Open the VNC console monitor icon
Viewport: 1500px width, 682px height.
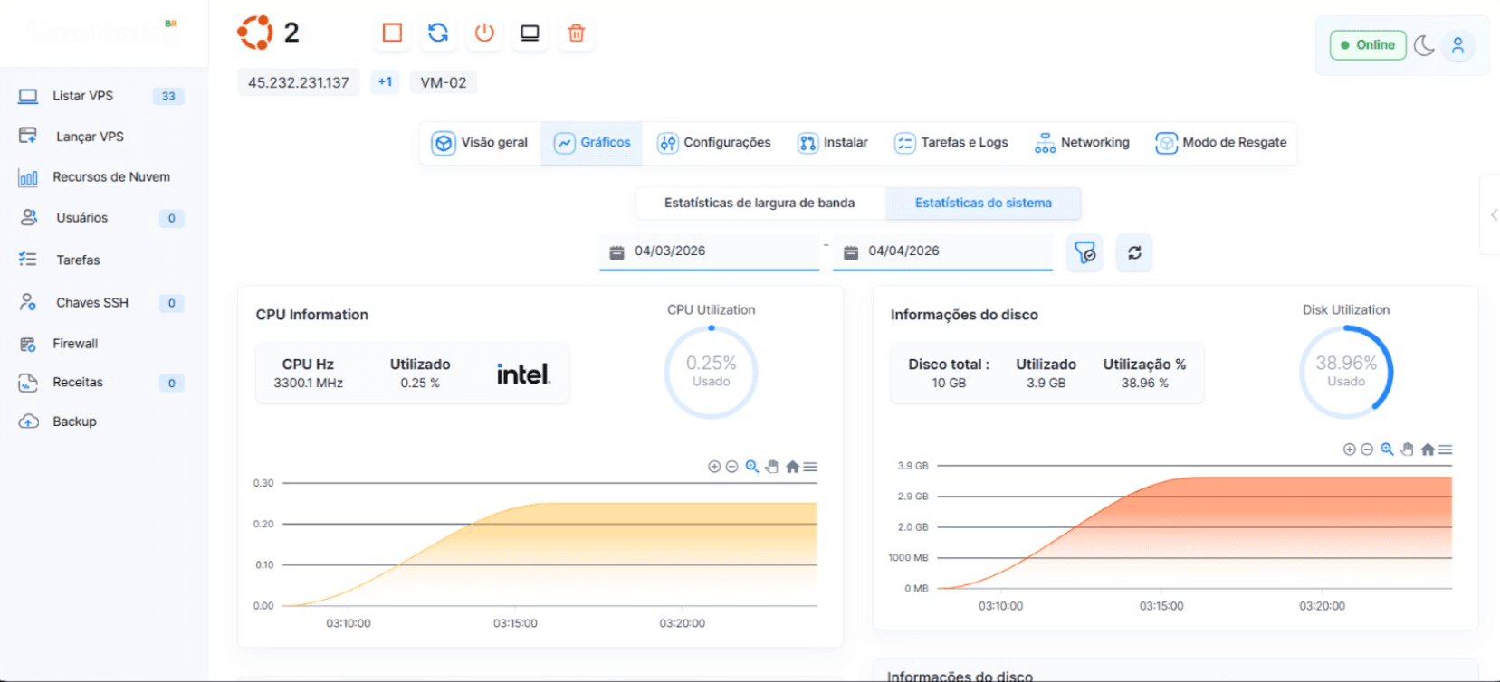pos(530,33)
